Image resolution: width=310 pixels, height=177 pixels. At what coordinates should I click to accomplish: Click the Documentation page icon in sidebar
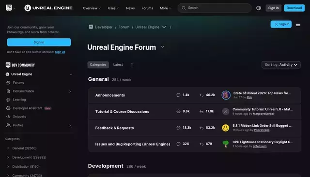point(8,91)
